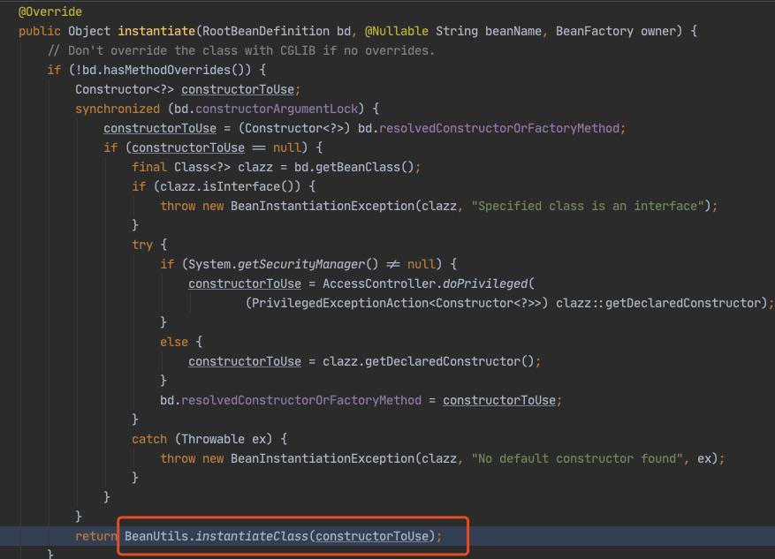Click constructorToUse in the Constructor<?> declaration line
775x559 pixels.
[238, 89]
